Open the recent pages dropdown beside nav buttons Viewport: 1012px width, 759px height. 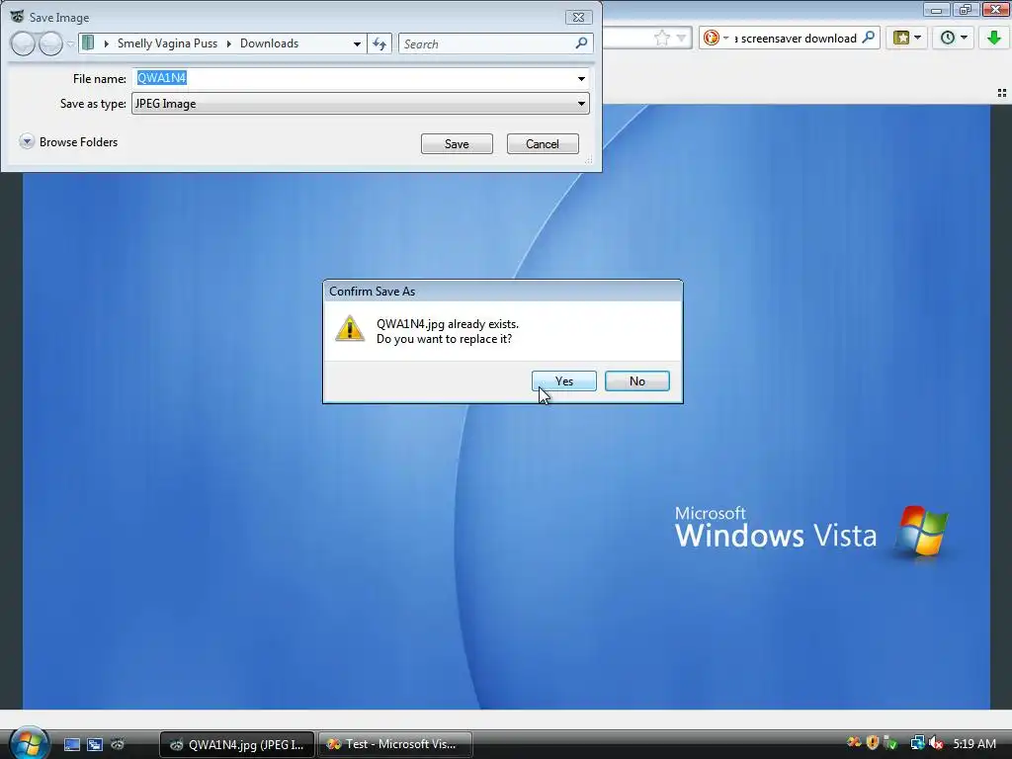[x=70, y=43]
